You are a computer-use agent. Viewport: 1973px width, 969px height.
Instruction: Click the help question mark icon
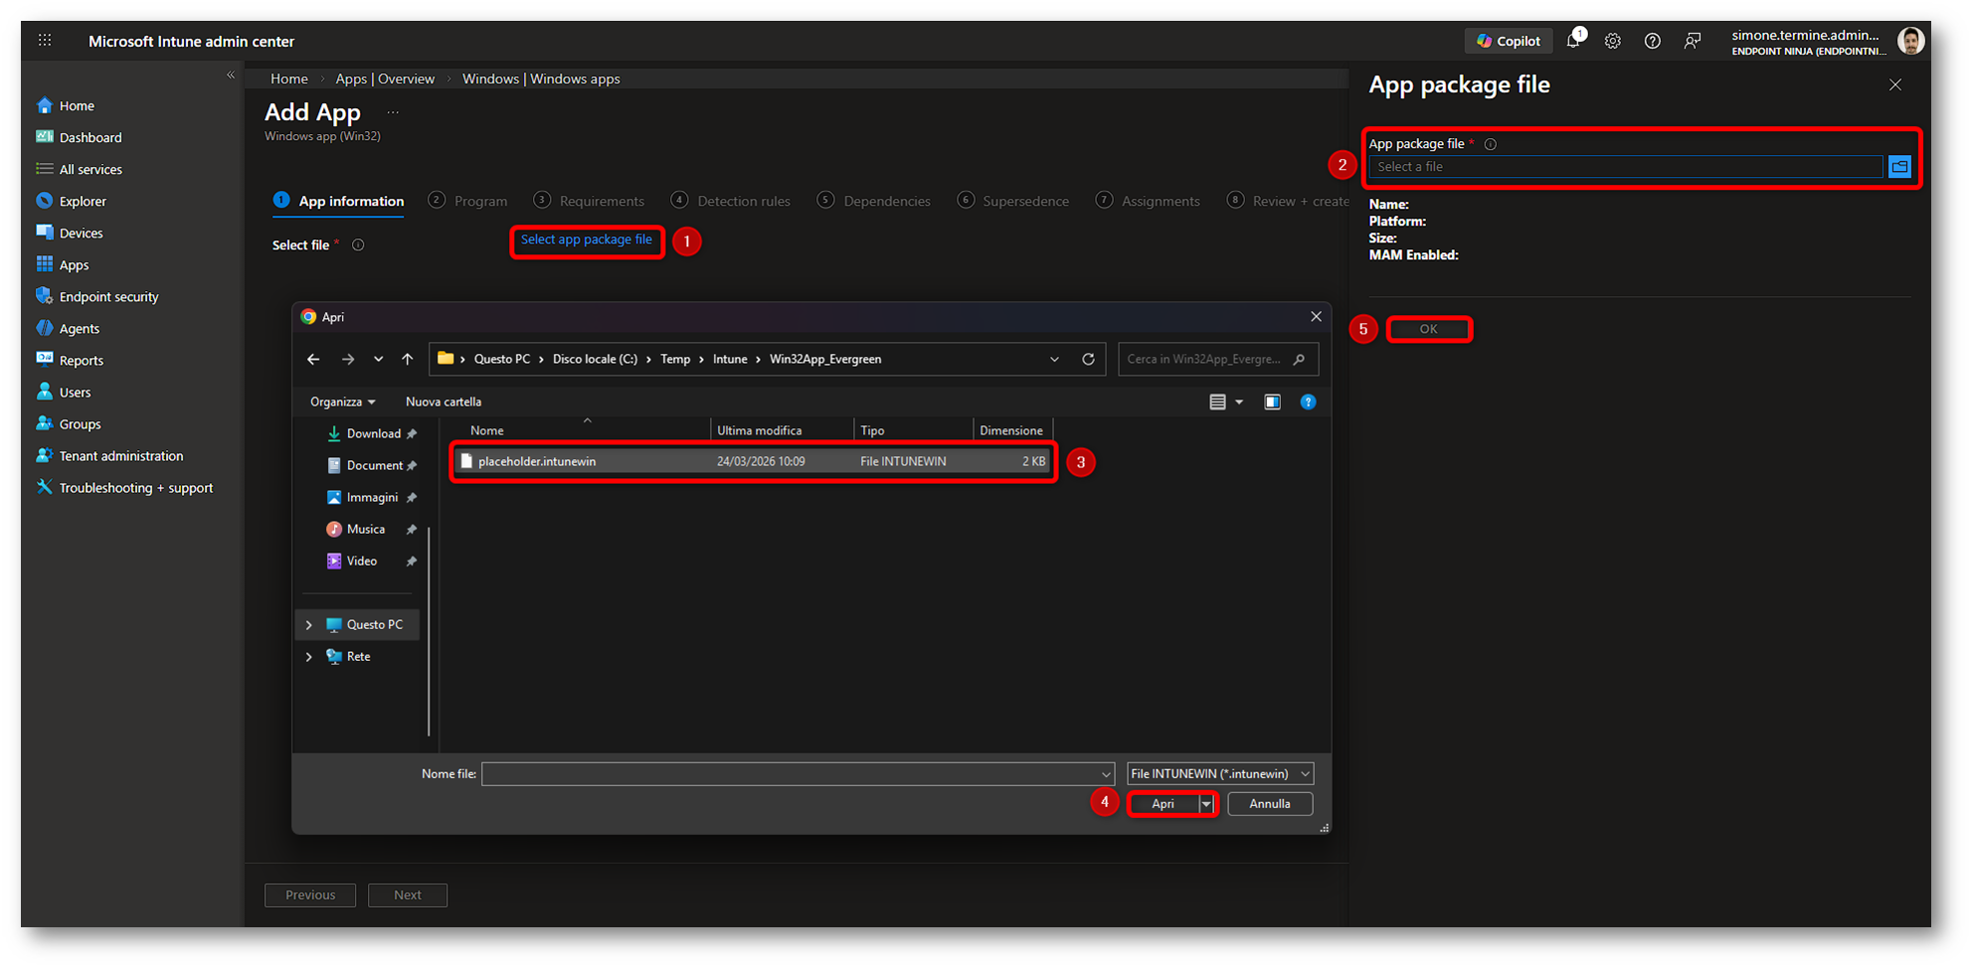point(1652,41)
